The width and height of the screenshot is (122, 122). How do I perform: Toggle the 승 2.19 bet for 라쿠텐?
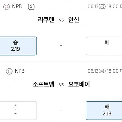18,46
